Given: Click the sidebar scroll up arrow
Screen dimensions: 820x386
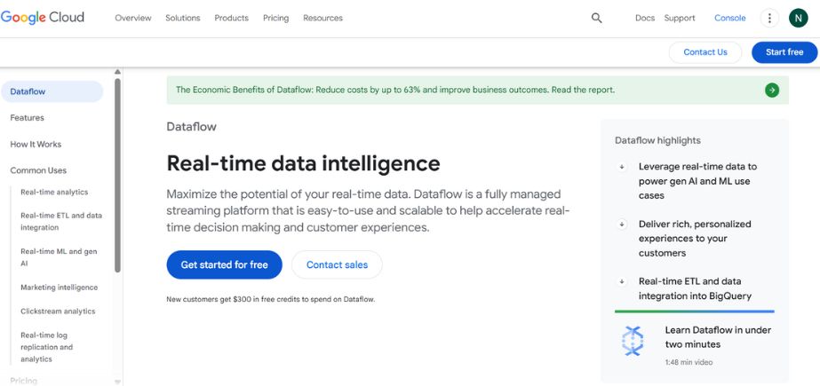Looking at the screenshot, I should (x=117, y=72).
